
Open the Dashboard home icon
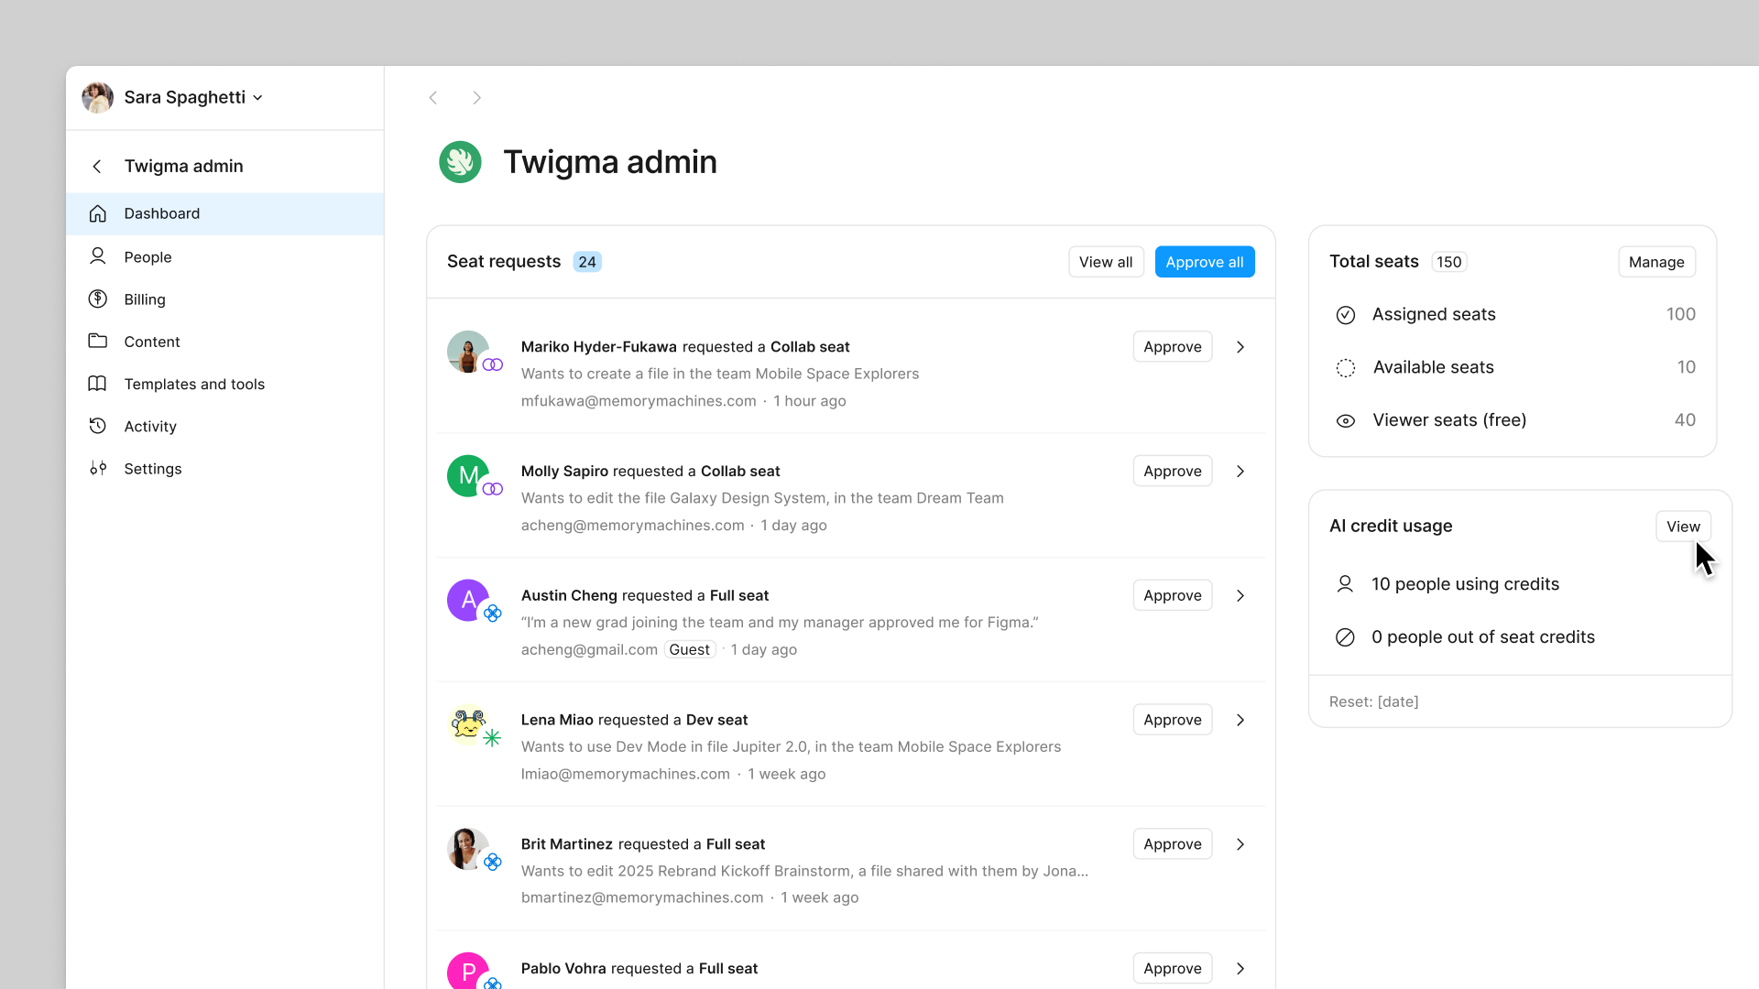[x=98, y=213]
